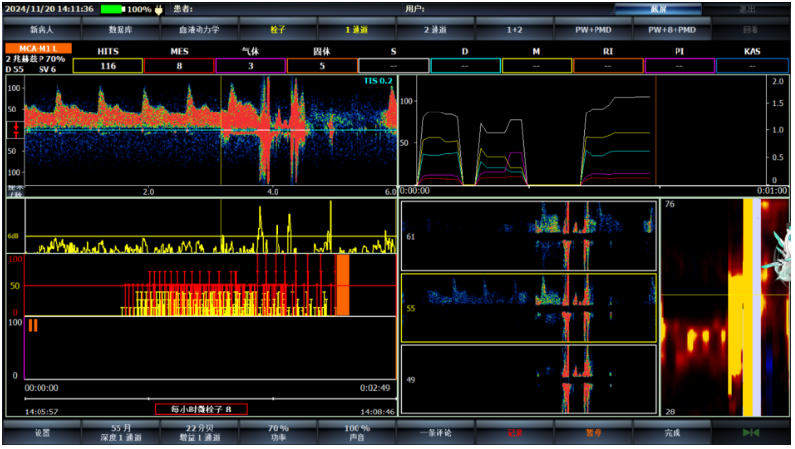The image size is (795, 449).
Task: Open the PW+8+PMD view tab
Action: [x=672, y=30]
